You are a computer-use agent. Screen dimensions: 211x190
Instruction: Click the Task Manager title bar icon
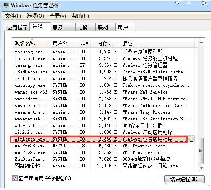(5, 5)
